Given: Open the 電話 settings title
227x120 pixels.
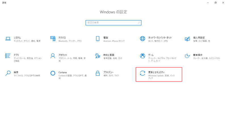Looking at the screenshot, I should tap(106, 38).
